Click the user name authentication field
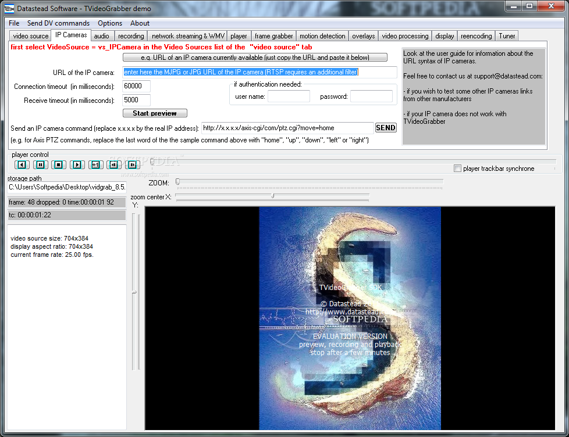Viewport: 569px width, 437px height. click(289, 96)
